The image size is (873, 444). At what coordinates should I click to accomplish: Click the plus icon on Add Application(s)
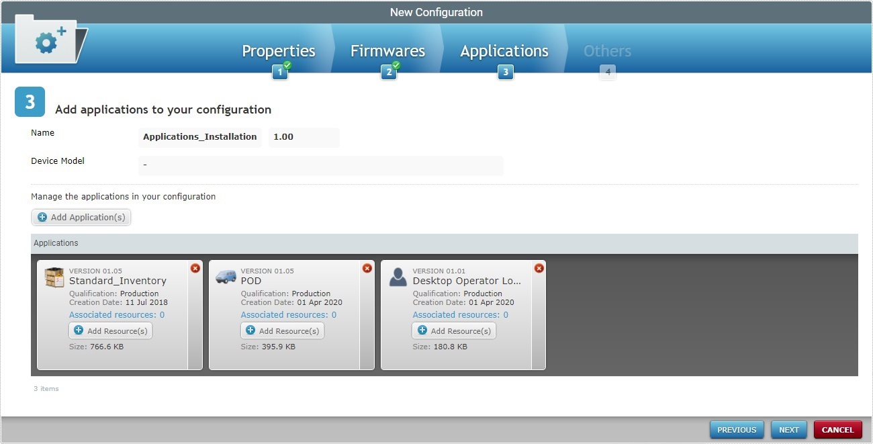(42, 217)
